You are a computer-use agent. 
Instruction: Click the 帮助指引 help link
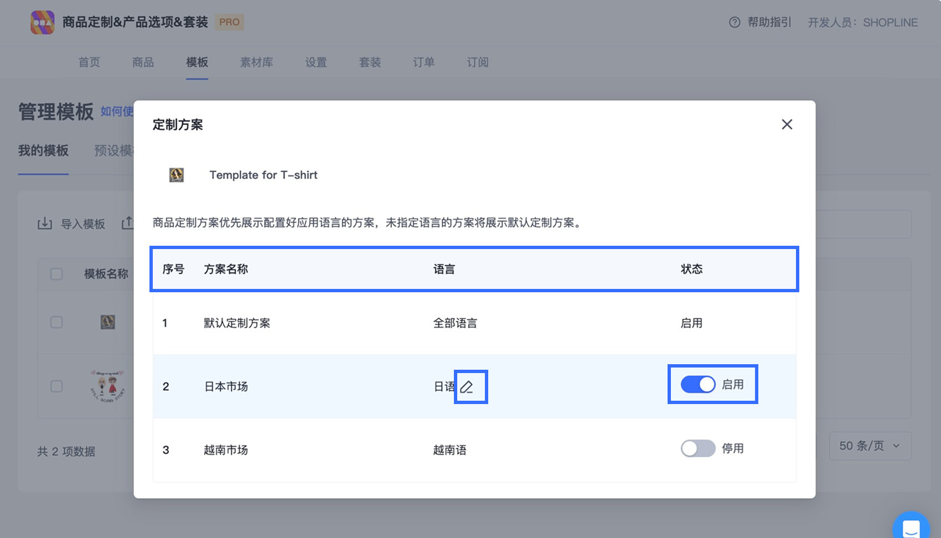click(x=769, y=23)
